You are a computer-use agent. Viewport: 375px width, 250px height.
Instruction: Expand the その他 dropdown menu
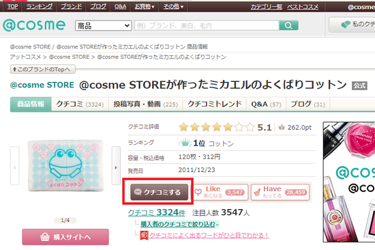(173, 6)
